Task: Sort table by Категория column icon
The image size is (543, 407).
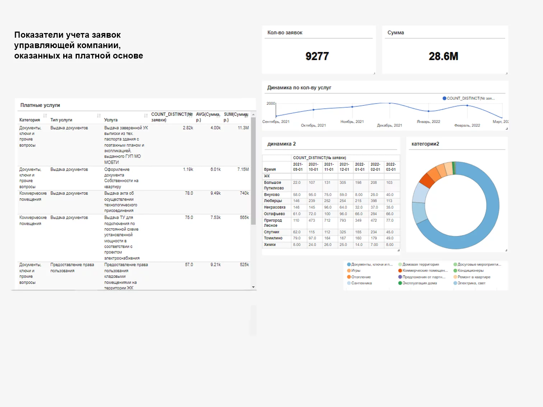Action: click(45, 116)
